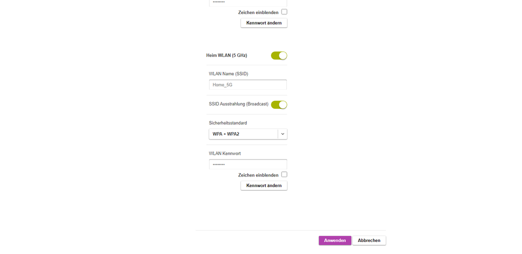This screenshot has height=254, width=522.
Task: Click the password field above Heim WLAN (5 GHz)
Action: (248, 3)
